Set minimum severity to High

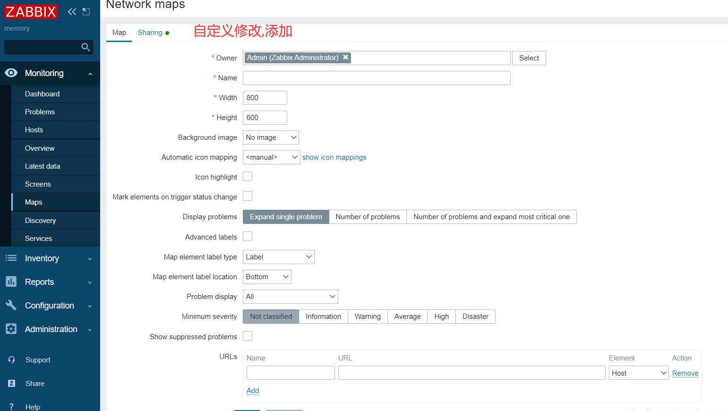pyautogui.click(x=441, y=317)
